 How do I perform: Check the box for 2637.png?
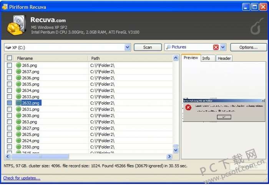10,72
